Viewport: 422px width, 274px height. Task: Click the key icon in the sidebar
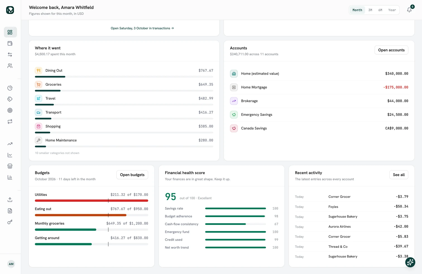pyautogui.click(x=10, y=222)
